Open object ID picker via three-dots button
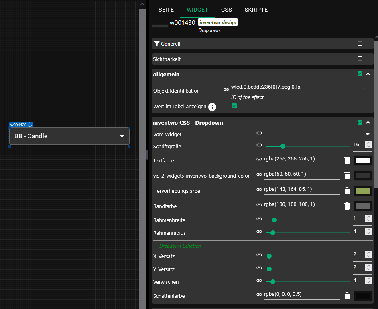Viewport: 378px width, 309px height. (x=366, y=88)
